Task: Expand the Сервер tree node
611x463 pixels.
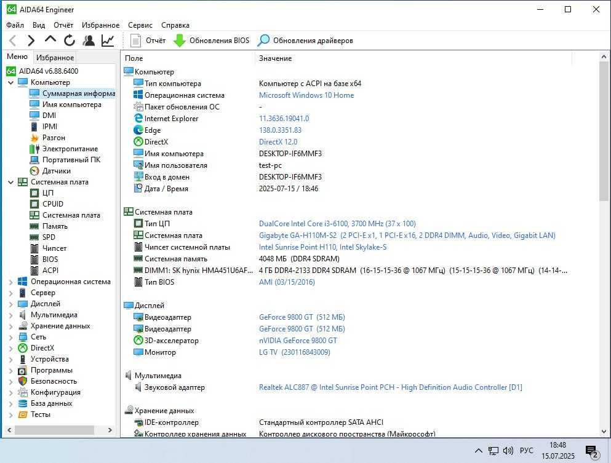Action: pos(10,293)
